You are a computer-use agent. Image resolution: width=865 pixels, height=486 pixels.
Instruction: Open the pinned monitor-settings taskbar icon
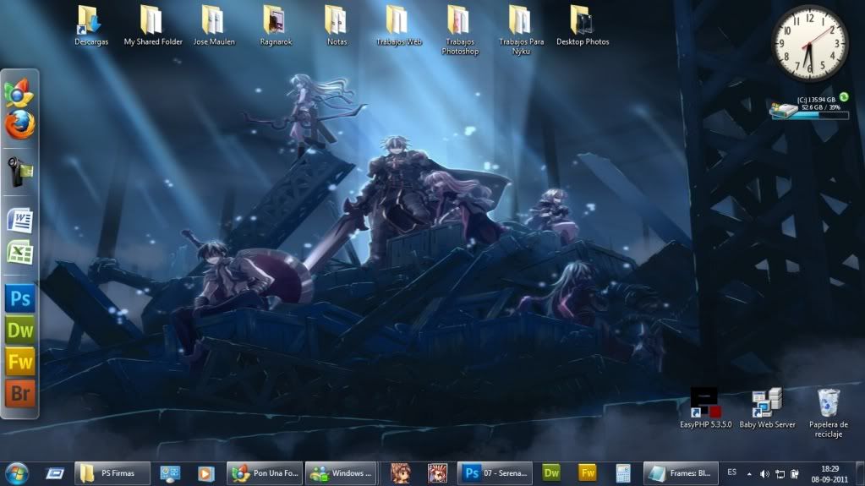[169, 473]
